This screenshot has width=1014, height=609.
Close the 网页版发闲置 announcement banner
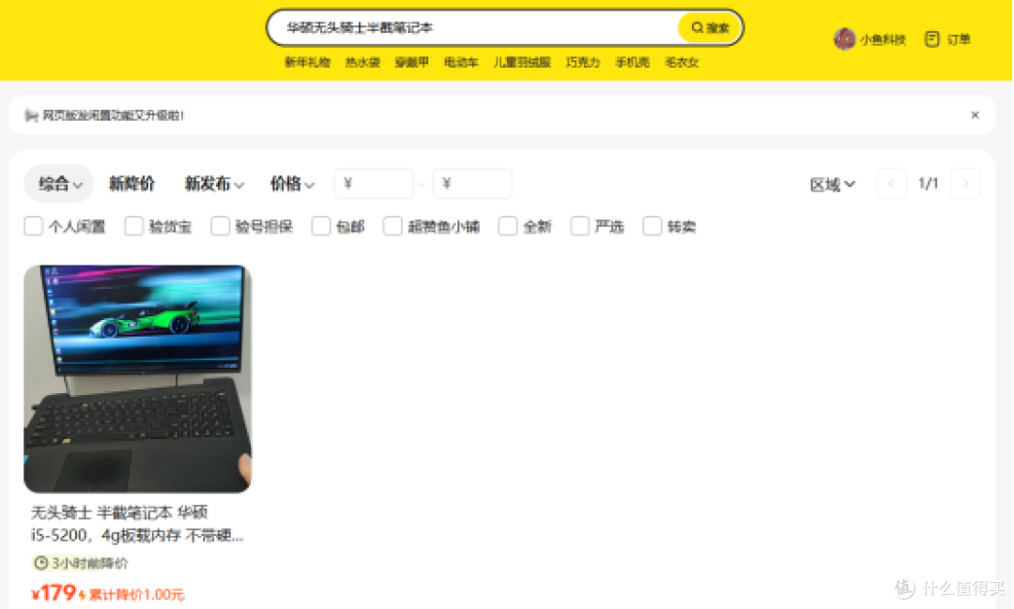pos(976,115)
